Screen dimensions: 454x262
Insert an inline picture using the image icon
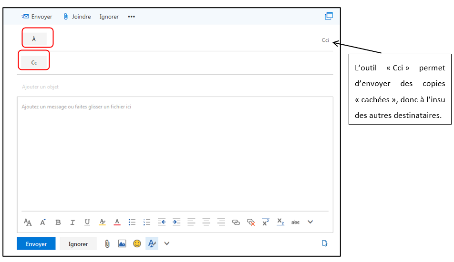pos(122,244)
